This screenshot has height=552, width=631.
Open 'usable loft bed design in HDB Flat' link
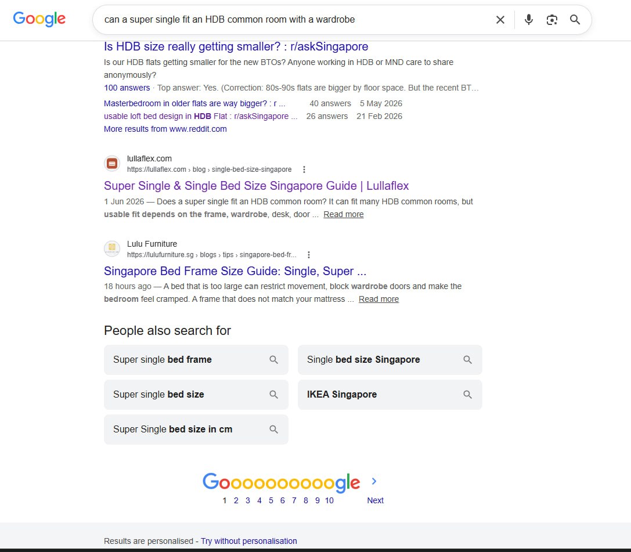click(201, 116)
